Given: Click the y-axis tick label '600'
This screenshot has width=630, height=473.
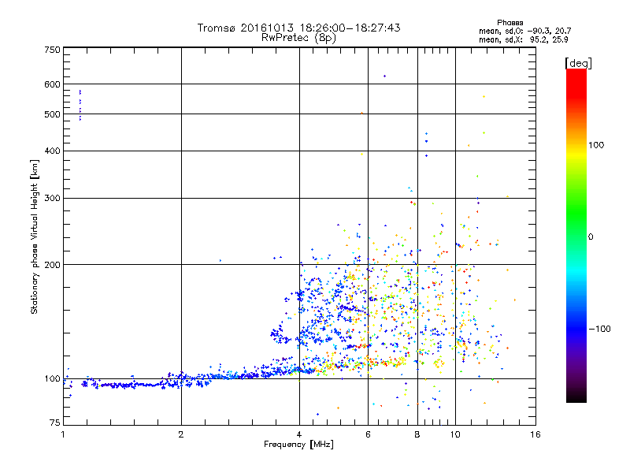Looking at the screenshot, I should (52, 84).
